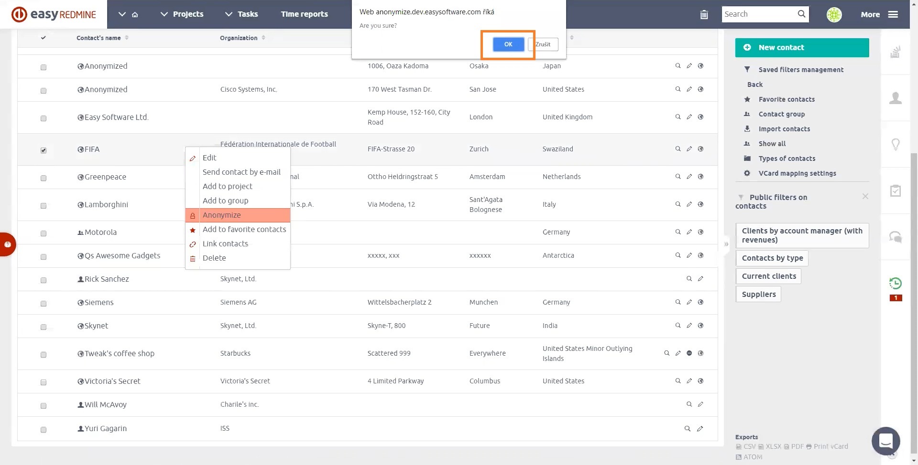Expand the dropdown chevron beside the home icon

(x=122, y=14)
